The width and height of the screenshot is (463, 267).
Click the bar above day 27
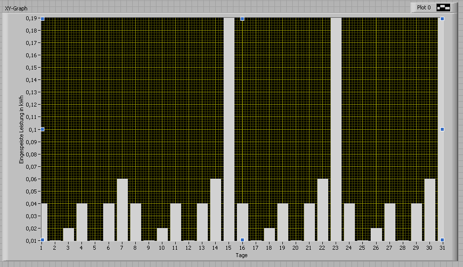[x=390, y=222]
